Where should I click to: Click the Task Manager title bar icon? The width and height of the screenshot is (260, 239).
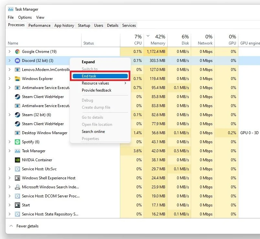11,9
